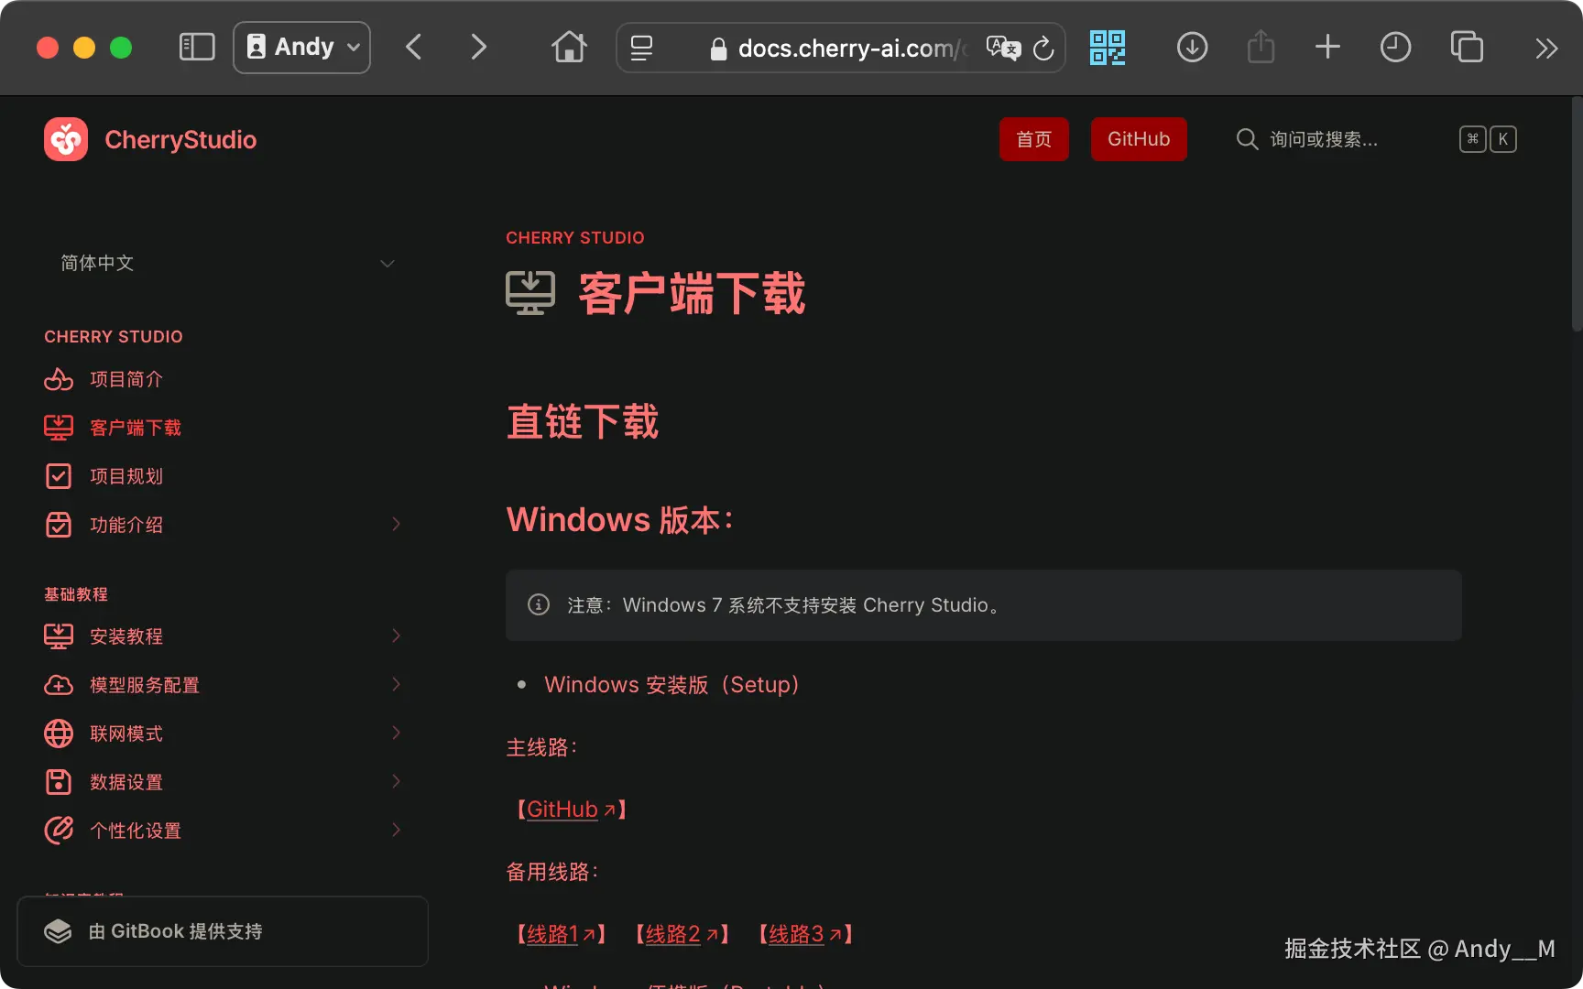
Task: Open 项目简介 in the sidebar
Action: click(x=126, y=379)
